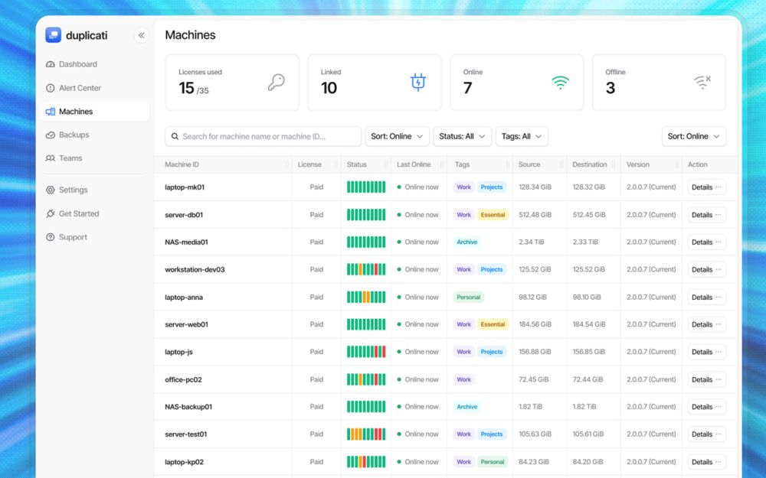Screen dimensions: 766x478
Task: Click the duplicati logo icon
Action: coord(54,35)
